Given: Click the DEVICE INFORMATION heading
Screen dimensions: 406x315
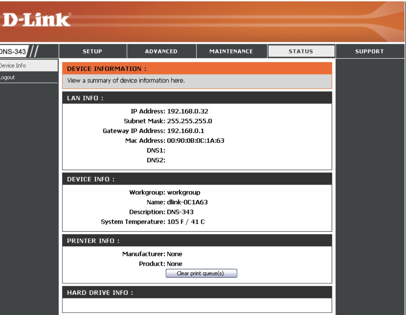Looking at the screenshot, I should [x=197, y=68].
